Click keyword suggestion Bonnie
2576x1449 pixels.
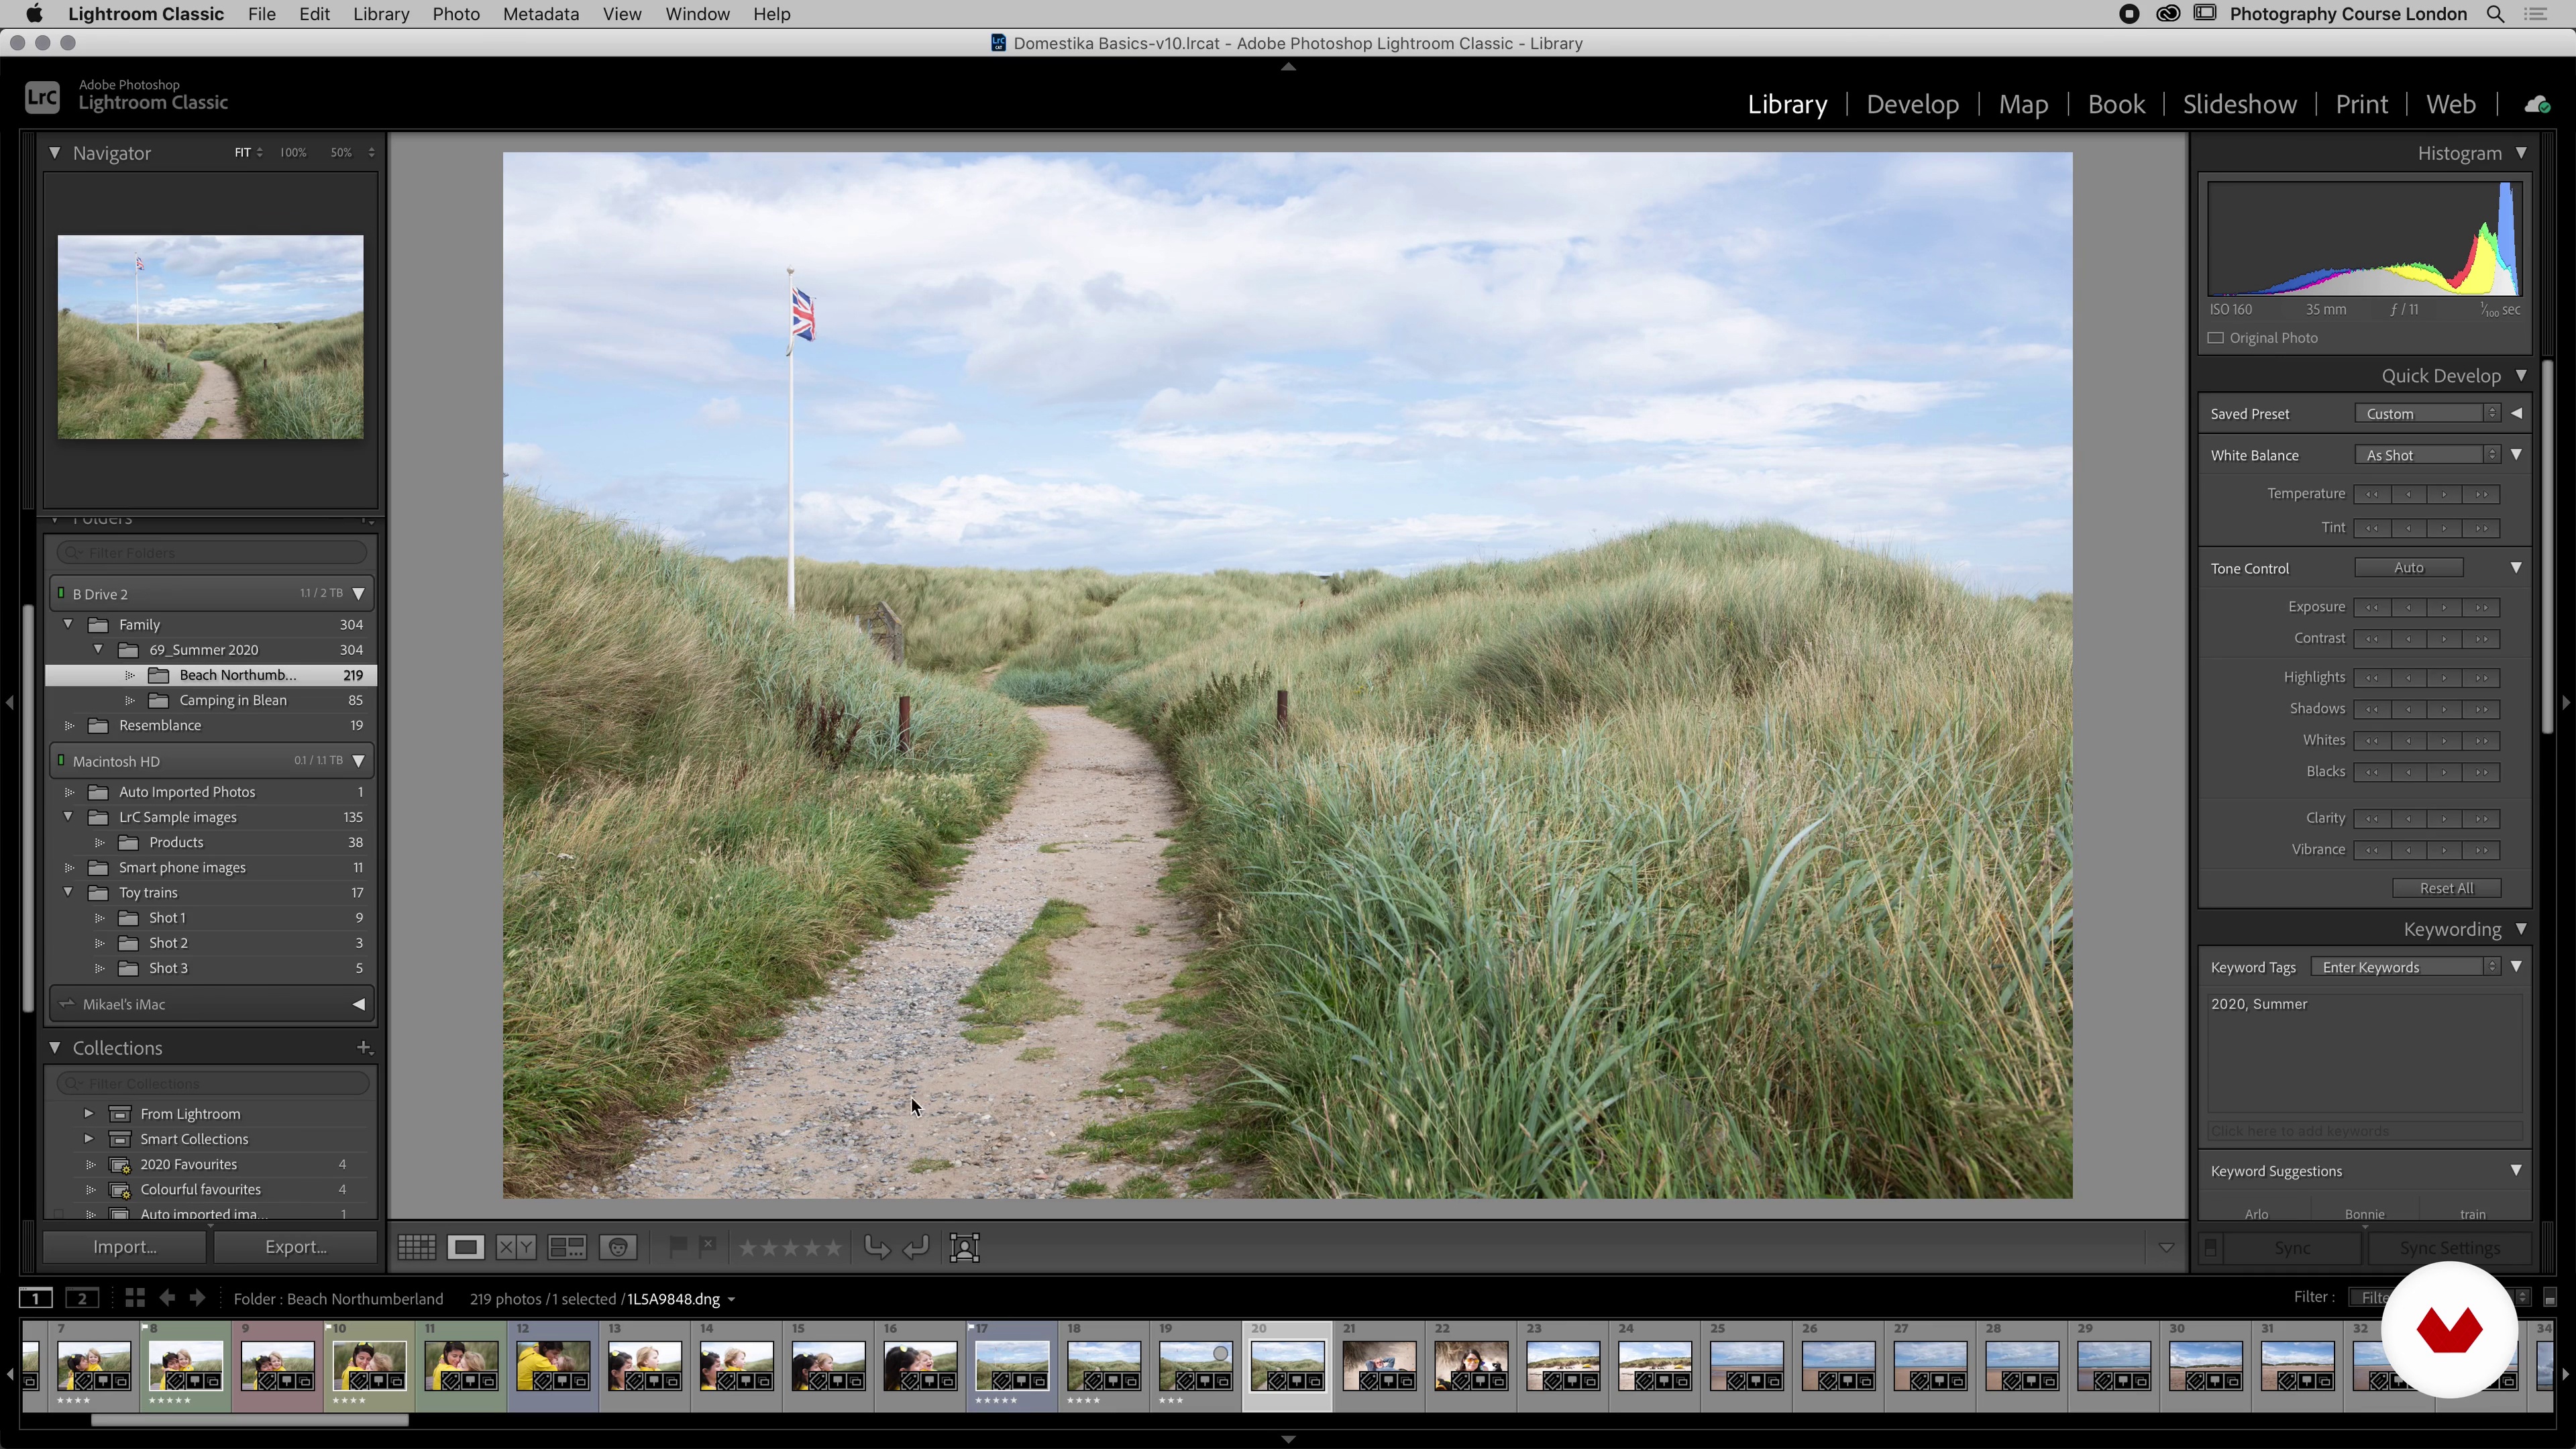pyautogui.click(x=2364, y=1214)
